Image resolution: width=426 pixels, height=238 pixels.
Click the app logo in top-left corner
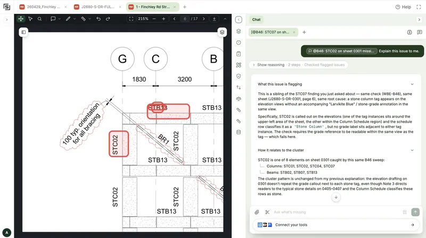pyautogui.click(x=7, y=7)
